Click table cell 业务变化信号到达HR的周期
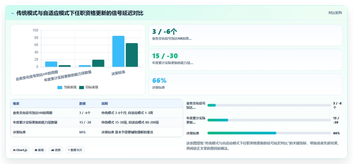This screenshot has height=164, width=353. (x=32, y=113)
